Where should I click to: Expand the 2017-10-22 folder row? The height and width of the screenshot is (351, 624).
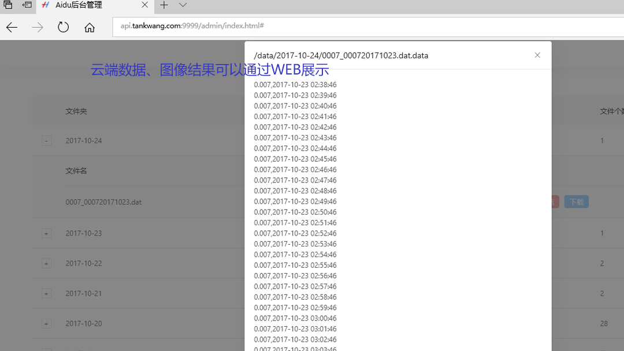click(46, 263)
